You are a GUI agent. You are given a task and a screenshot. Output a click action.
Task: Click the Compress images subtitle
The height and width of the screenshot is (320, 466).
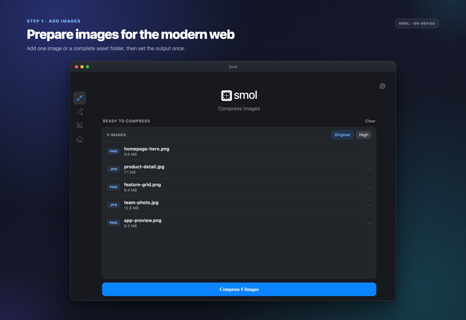tap(239, 109)
